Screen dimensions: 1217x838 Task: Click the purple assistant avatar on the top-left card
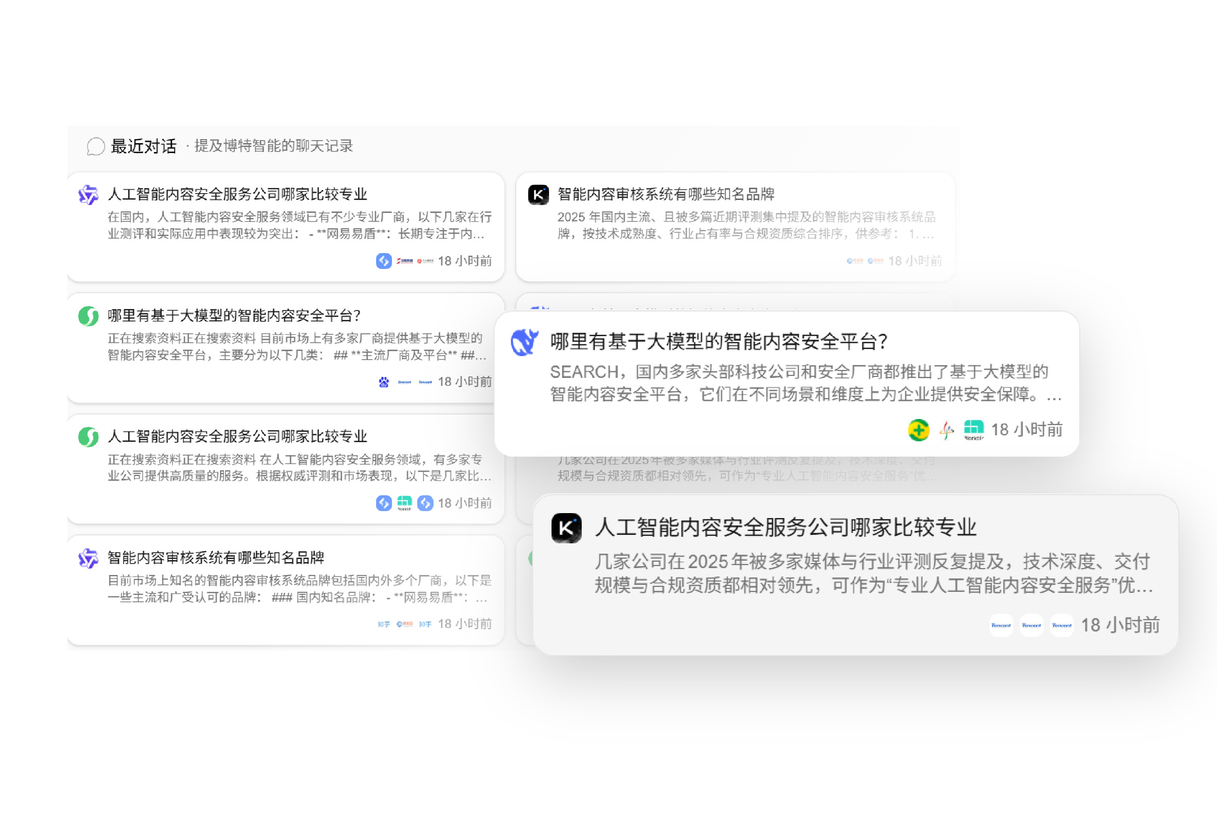89,195
